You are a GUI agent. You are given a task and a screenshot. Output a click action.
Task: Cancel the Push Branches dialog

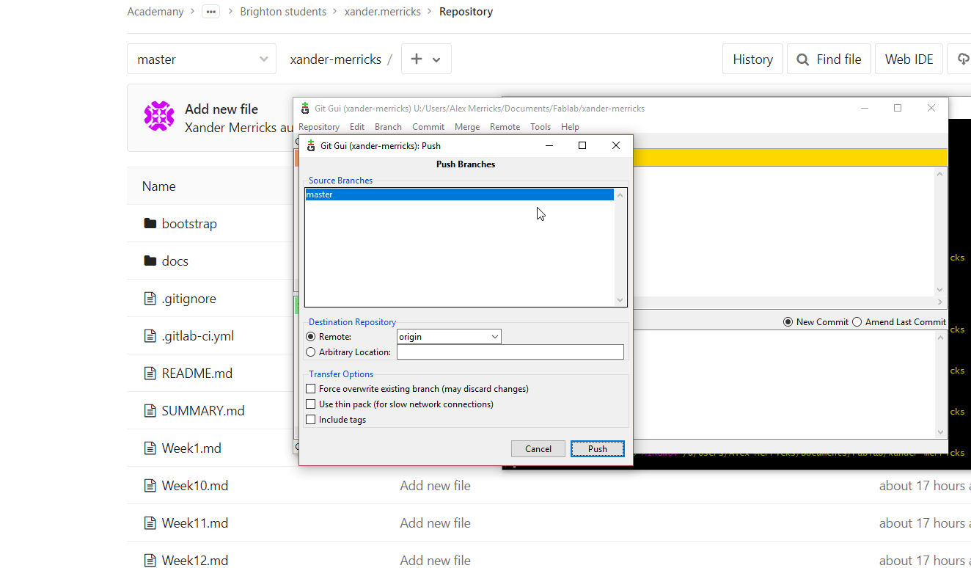tap(538, 448)
